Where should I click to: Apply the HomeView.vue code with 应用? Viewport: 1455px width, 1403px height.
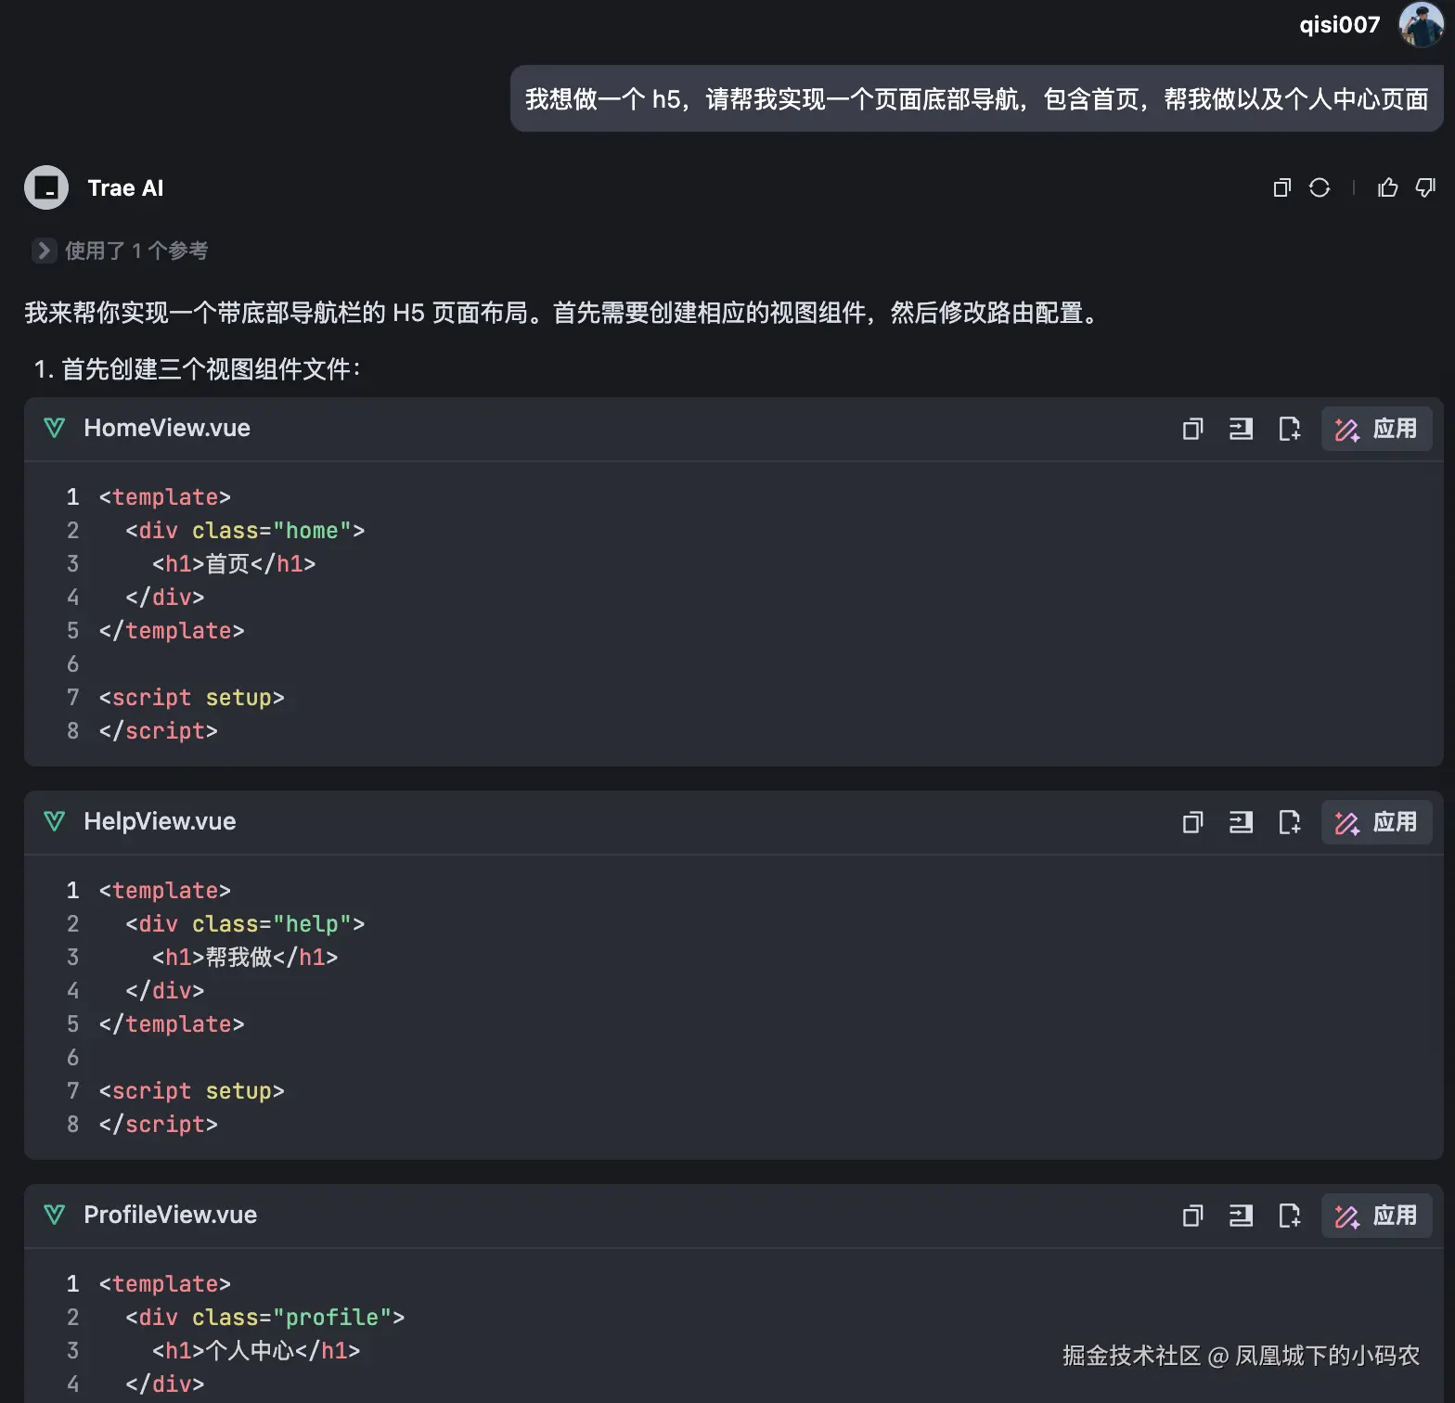point(1376,429)
